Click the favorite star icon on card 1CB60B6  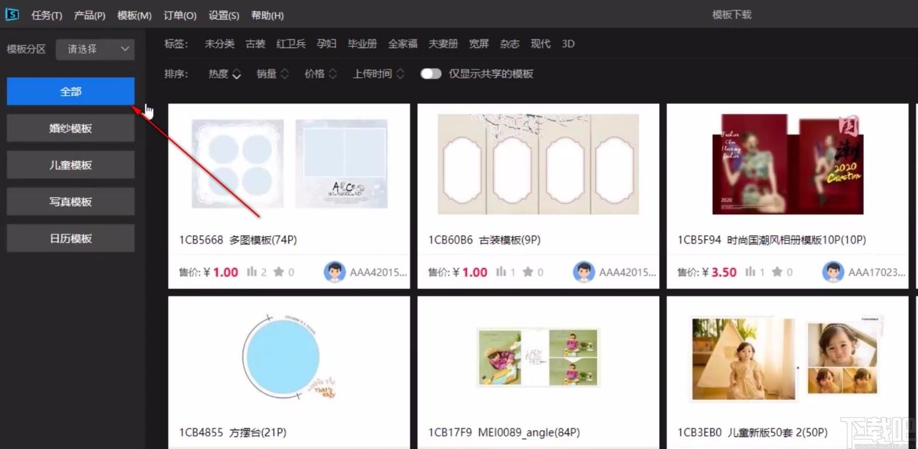tap(528, 271)
